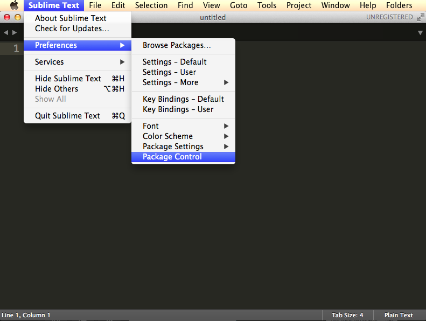This screenshot has width=426, height=321.
Task: Open the Tools menu
Action: 267,5
